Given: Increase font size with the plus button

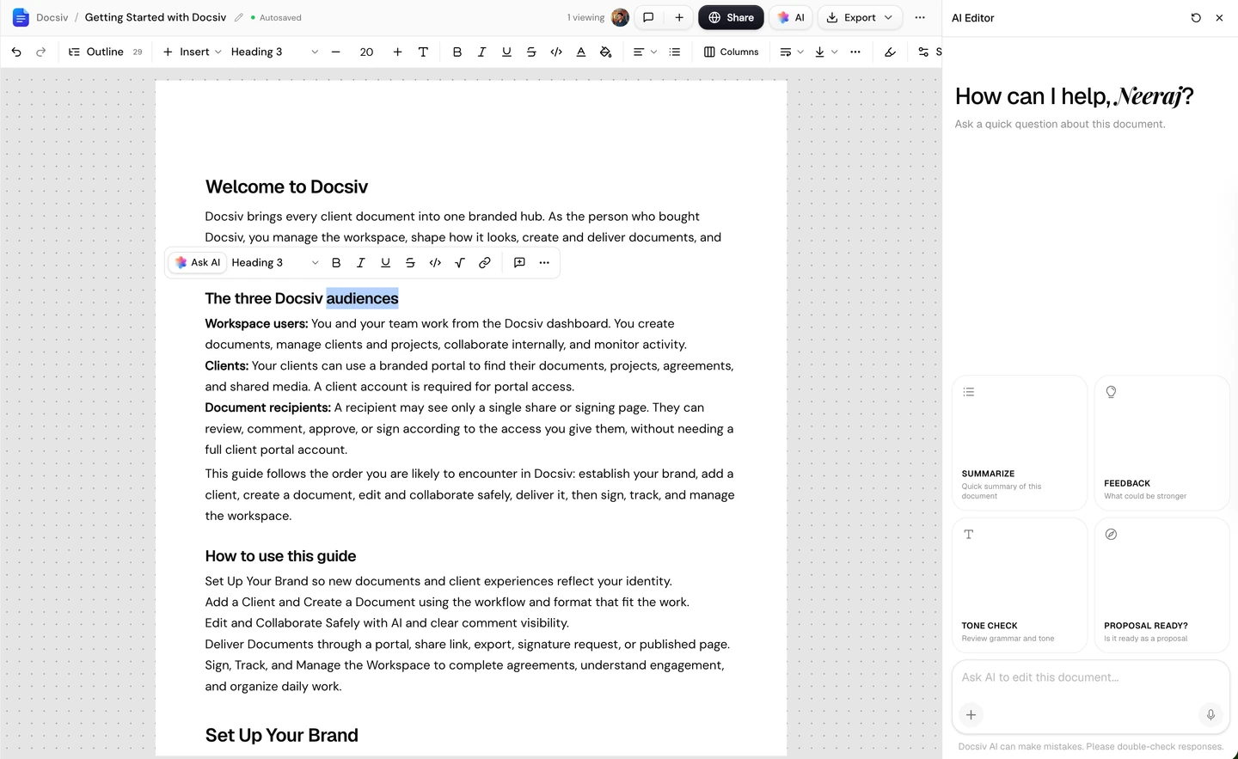Looking at the screenshot, I should pyautogui.click(x=397, y=52).
